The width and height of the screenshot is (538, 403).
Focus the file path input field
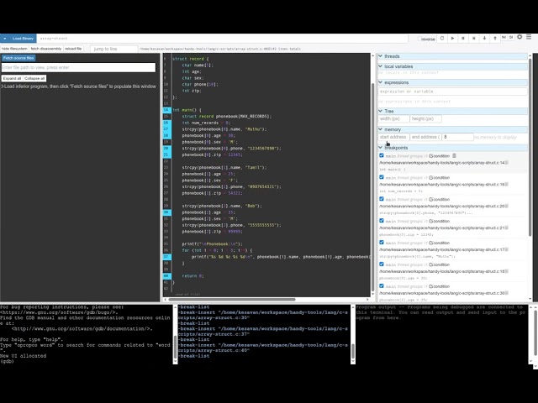[78, 67]
